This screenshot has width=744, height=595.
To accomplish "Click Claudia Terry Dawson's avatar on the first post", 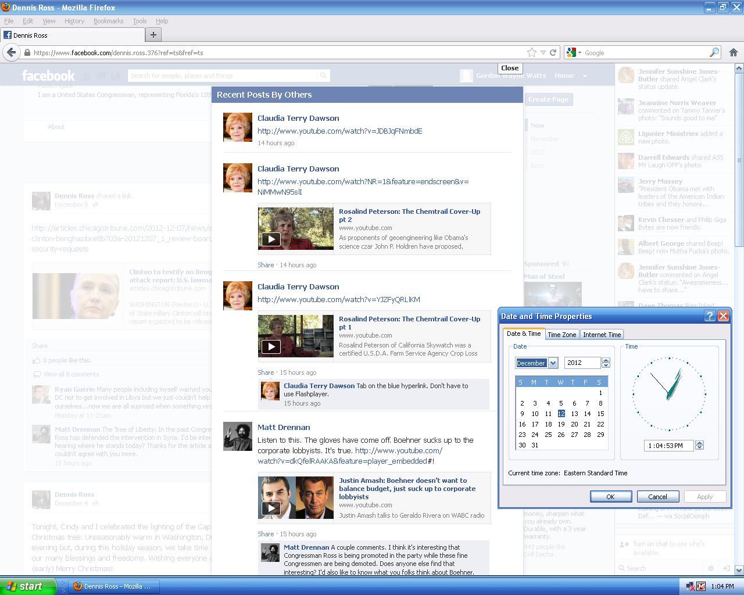I will tap(238, 127).
